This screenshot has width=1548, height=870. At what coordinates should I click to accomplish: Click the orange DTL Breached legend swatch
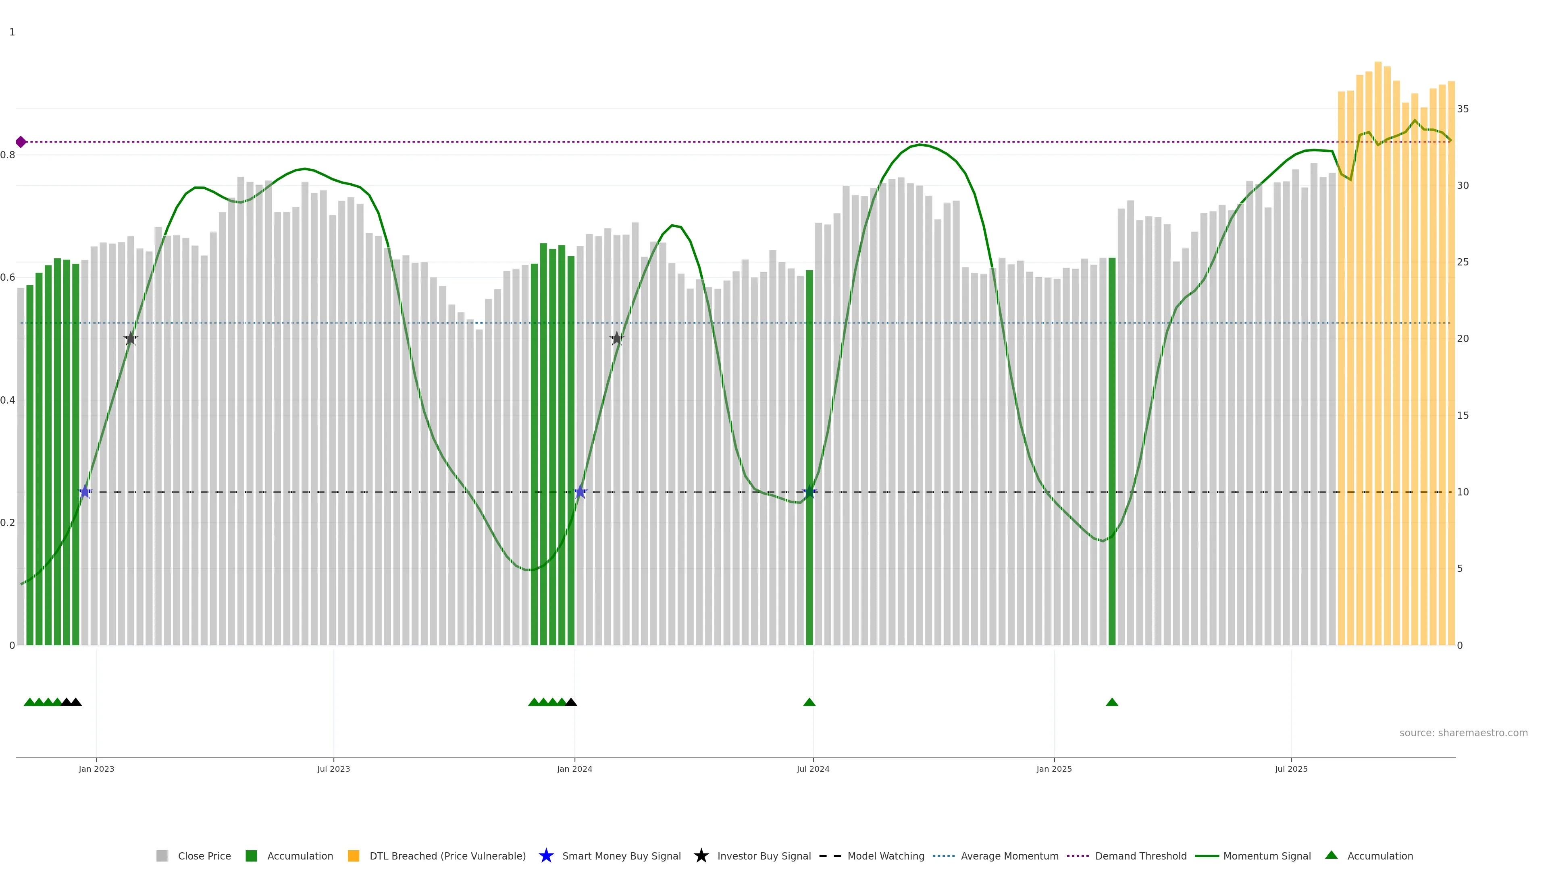[x=354, y=855]
